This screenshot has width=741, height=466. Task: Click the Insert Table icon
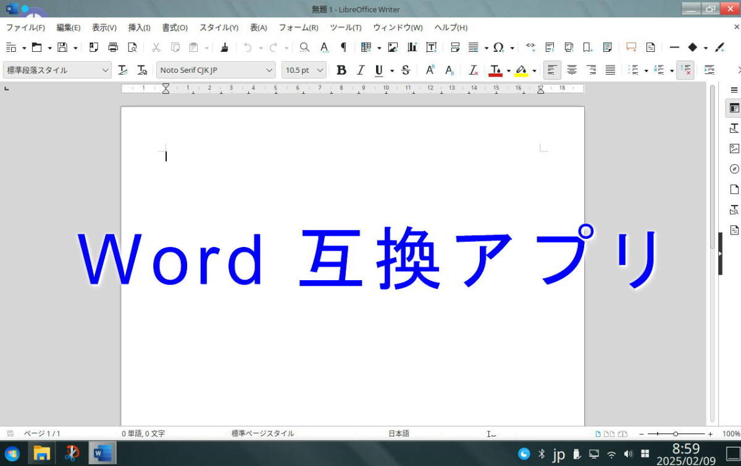click(366, 47)
